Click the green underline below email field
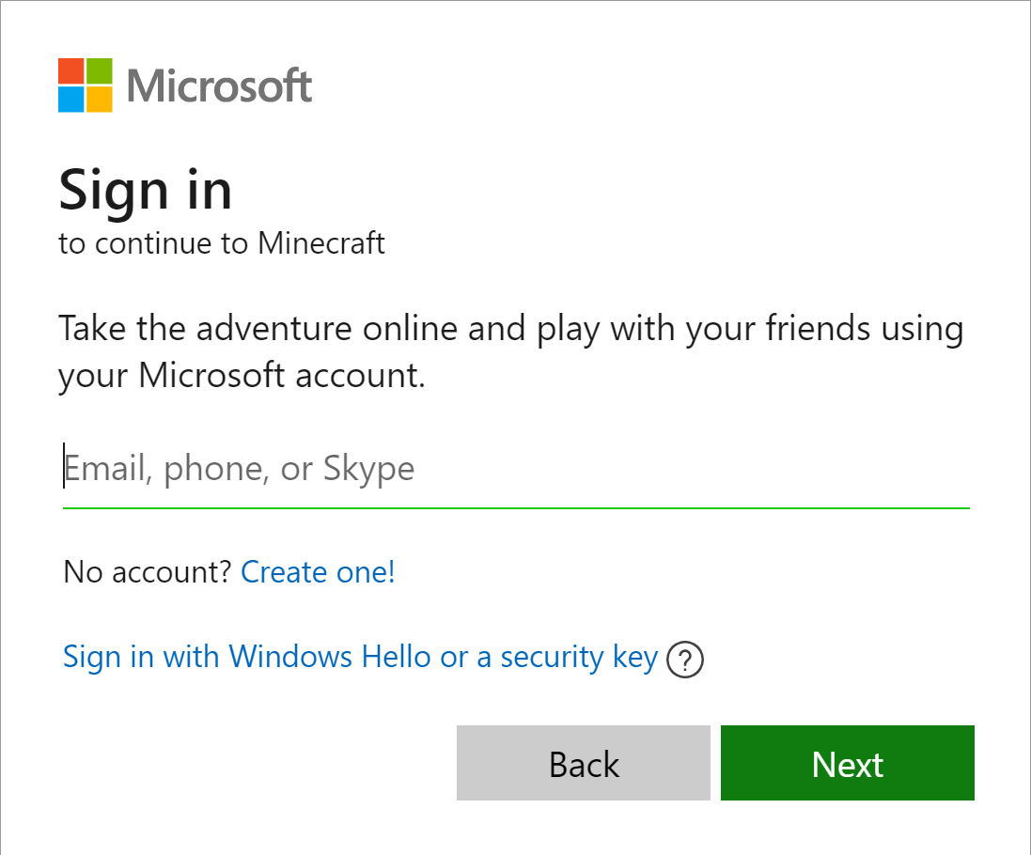Screen dimensions: 1031x855 click(x=515, y=507)
